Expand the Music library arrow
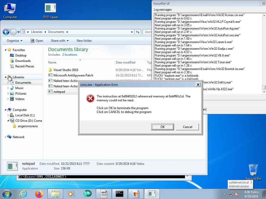 coord(8,88)
